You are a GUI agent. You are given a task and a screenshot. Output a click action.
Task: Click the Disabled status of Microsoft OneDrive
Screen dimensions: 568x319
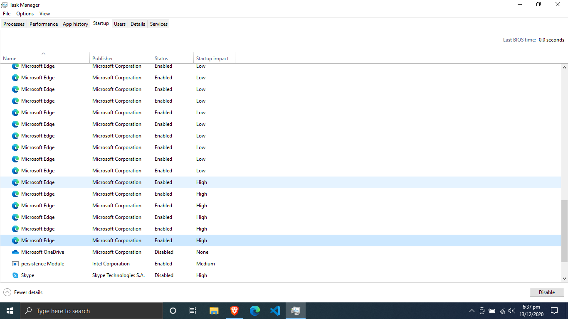pos(164,252)
